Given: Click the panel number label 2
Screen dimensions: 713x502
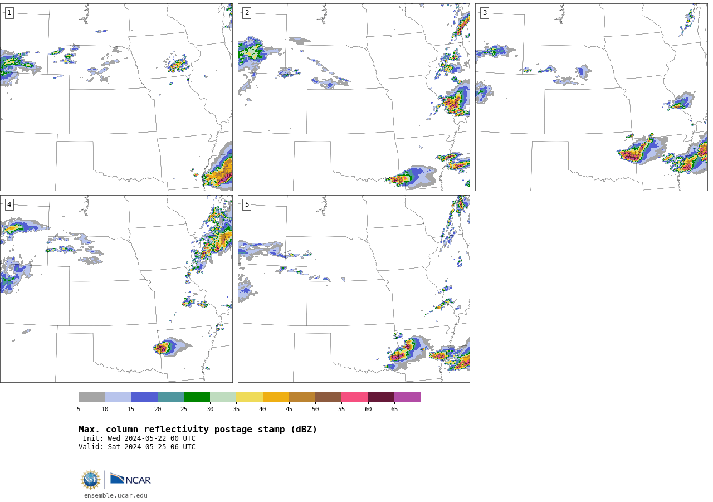Looking at the screenshot, I should click(247, 13).
